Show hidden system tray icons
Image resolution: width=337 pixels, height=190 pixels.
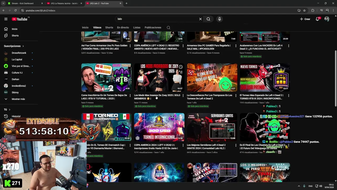pyautogui.click(x=299, y=186)
